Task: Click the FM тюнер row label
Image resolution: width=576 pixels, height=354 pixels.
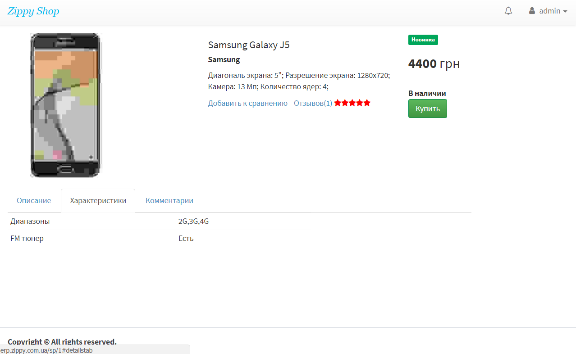Action: pos(27,238)
